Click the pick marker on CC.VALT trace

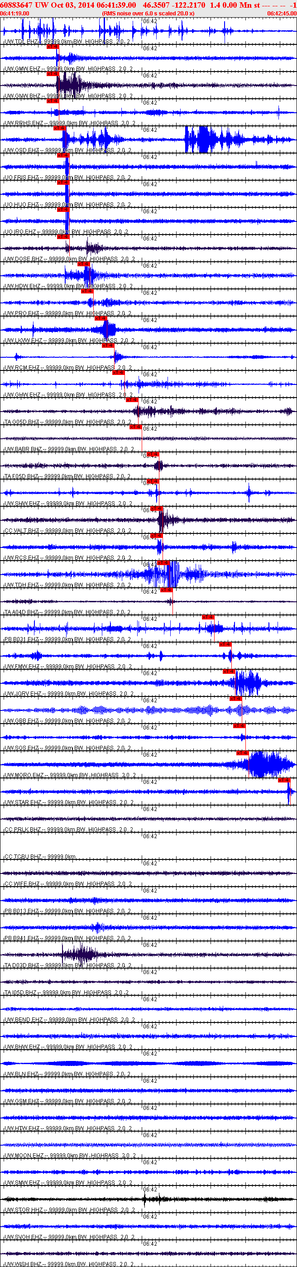tap(156, 509)
